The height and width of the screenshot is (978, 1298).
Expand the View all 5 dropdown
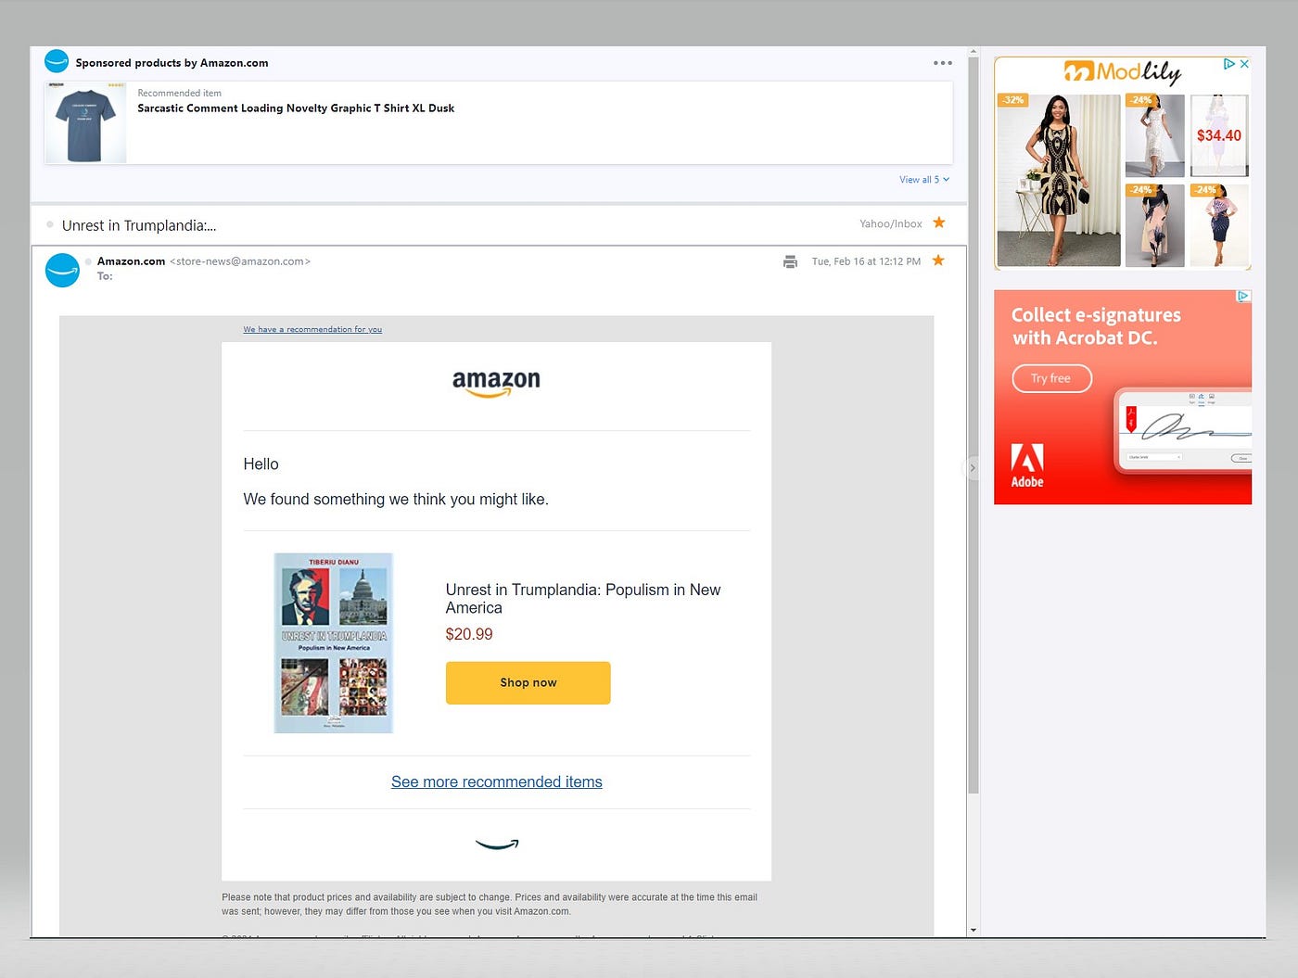(x=924, y=180)
